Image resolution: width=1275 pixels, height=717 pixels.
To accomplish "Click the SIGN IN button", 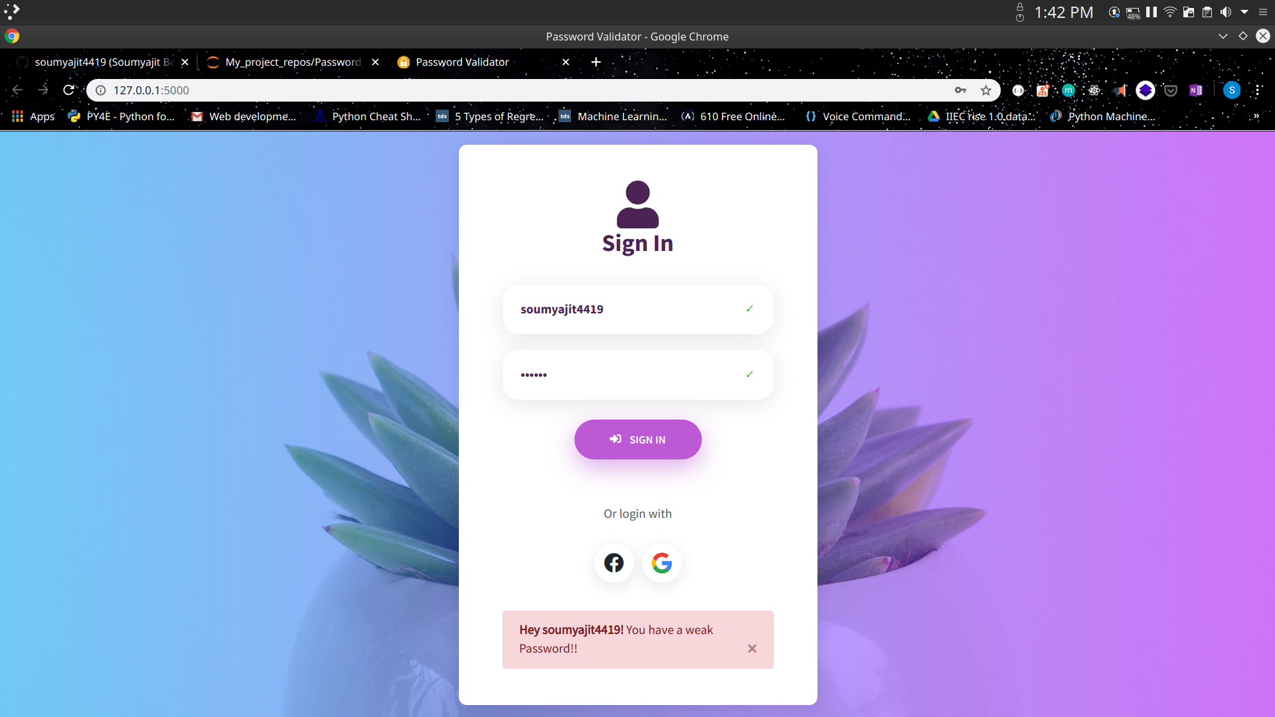I will tap(637, 439).
